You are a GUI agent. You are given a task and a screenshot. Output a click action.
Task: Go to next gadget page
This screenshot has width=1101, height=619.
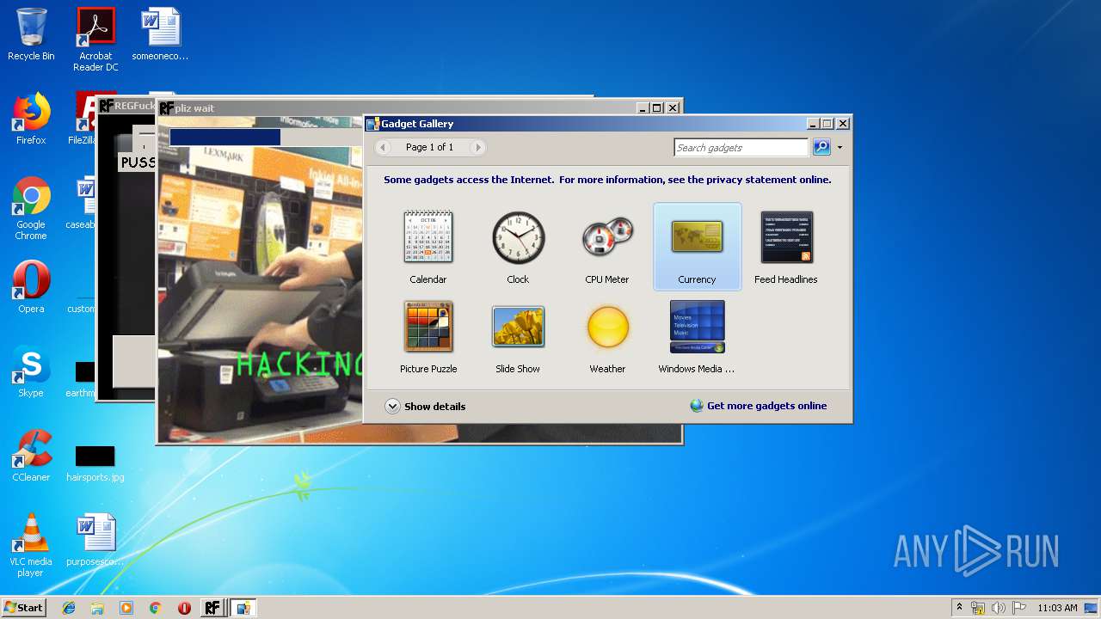pos(478,148)
